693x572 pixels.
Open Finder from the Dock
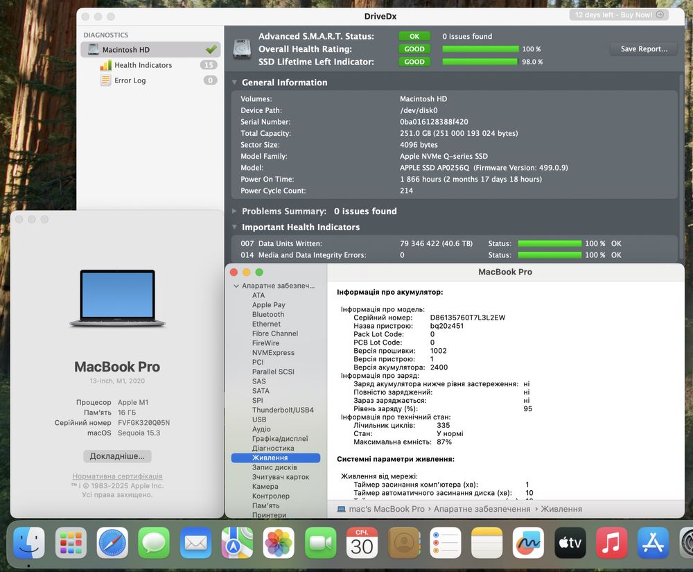click(x=28, y=542)
